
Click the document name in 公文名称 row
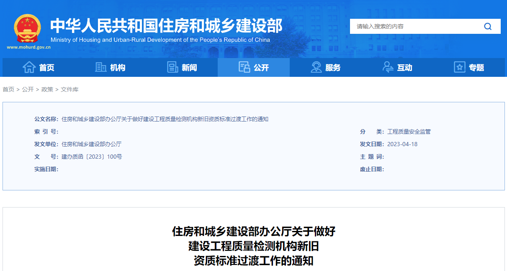[165, 119]
